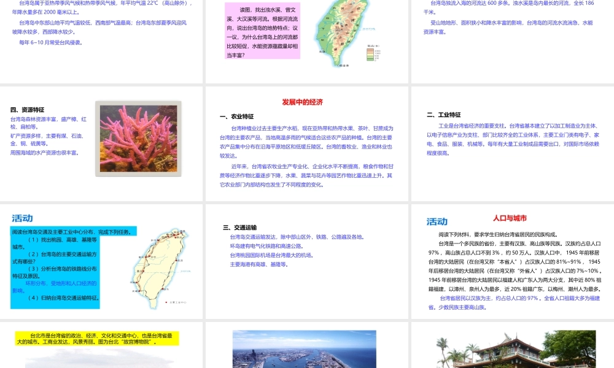Click the yellow highlighted 台北市 text box
The height and width of the screenshot is (368, 614).
(97, 339)
